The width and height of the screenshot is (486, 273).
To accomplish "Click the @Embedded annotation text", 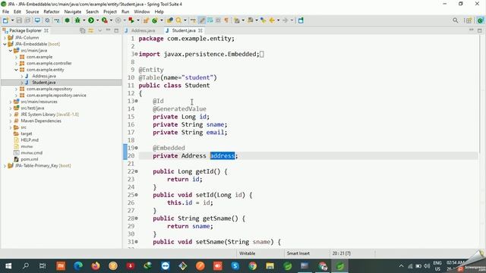I will [x=169, y=148].
